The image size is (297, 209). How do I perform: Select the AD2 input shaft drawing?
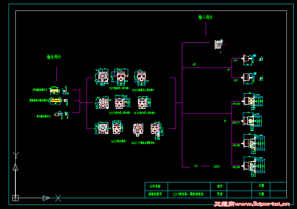tap(249, 78)
